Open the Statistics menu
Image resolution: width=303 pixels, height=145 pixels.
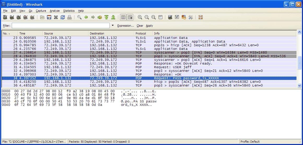tap(69, 11)
